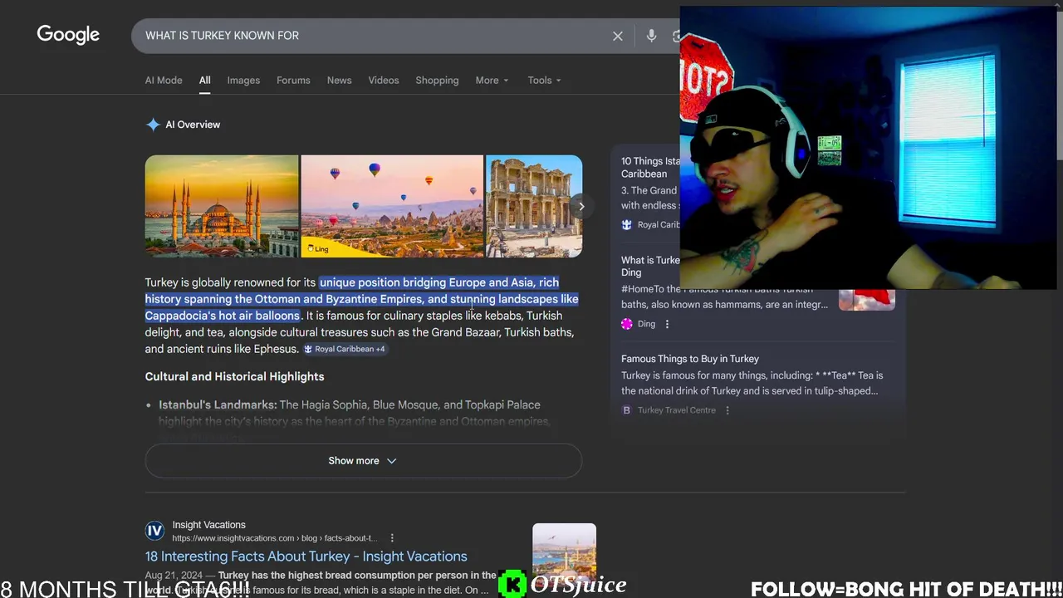
Task: Open the Videos tab
Action: [384, 81]
